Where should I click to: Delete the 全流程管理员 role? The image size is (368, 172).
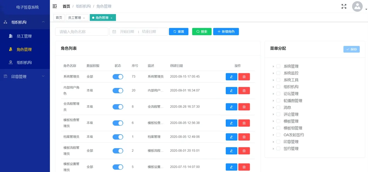(244, 107)
